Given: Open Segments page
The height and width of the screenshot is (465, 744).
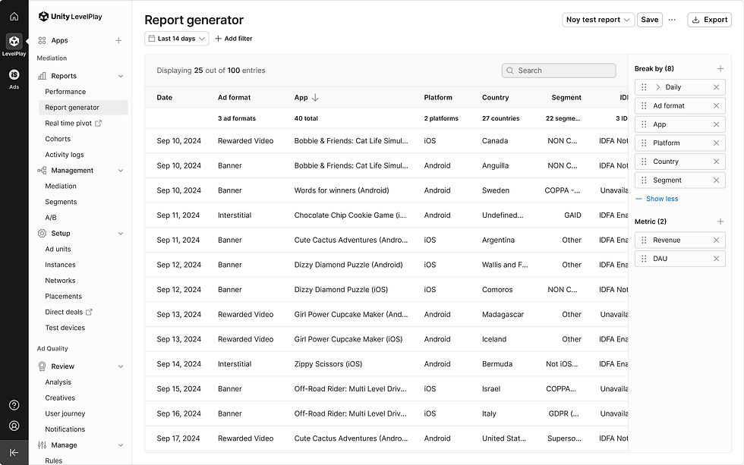Looking at the screenshot, I should click(61, 202).
